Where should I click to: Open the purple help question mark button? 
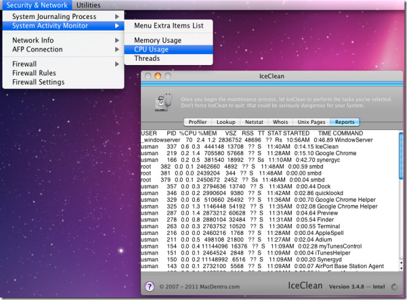(150, 287)
